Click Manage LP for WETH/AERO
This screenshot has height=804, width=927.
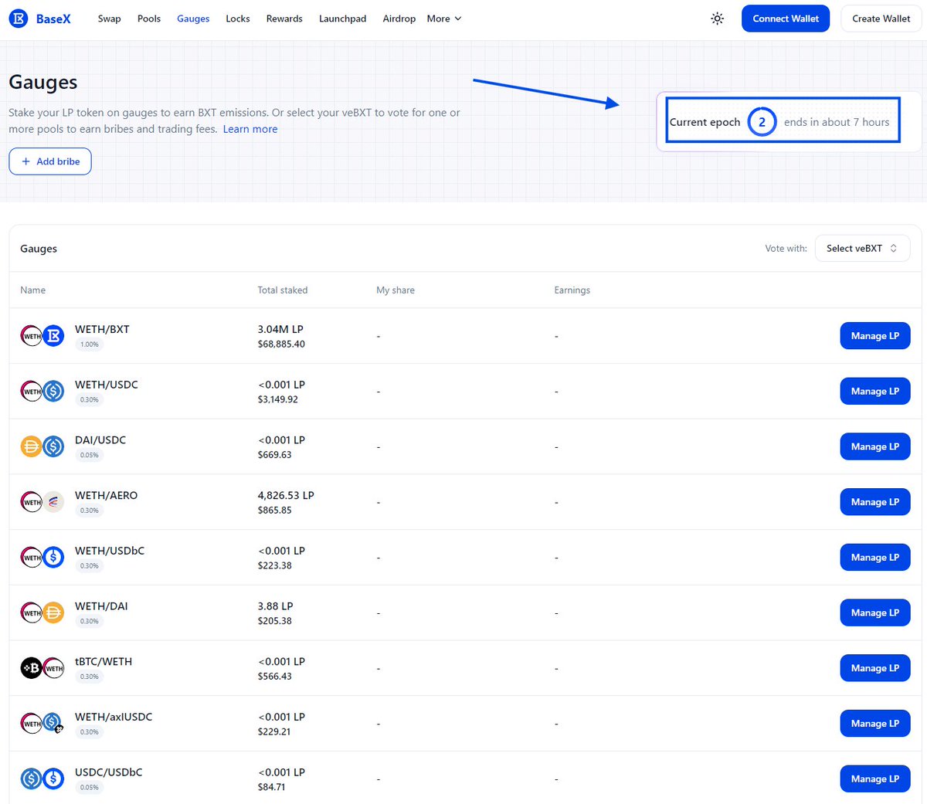pyautogui.click(x=875, y=502)
